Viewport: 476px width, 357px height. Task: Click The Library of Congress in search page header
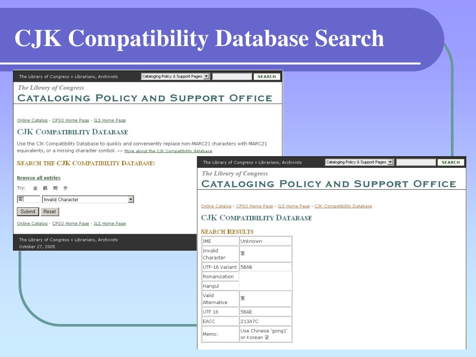(x=44, y=77)
